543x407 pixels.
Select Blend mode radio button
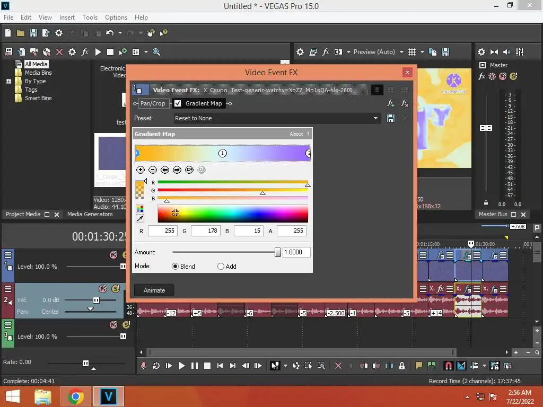point(175,266)
